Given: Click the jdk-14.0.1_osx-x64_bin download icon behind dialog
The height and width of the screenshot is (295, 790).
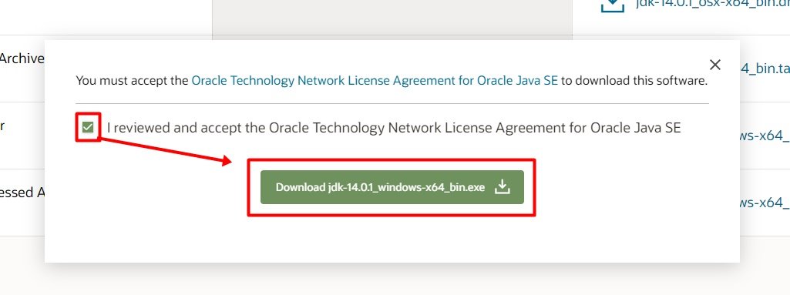Looking at the screenshot, I should (x=613, y=5).
